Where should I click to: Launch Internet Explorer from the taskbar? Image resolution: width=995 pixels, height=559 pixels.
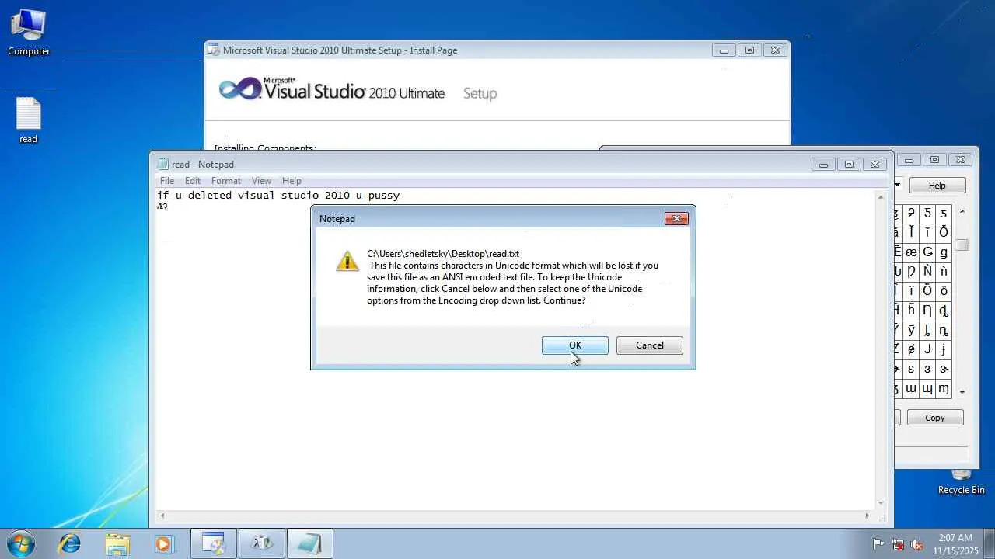(x=70, y=543)
